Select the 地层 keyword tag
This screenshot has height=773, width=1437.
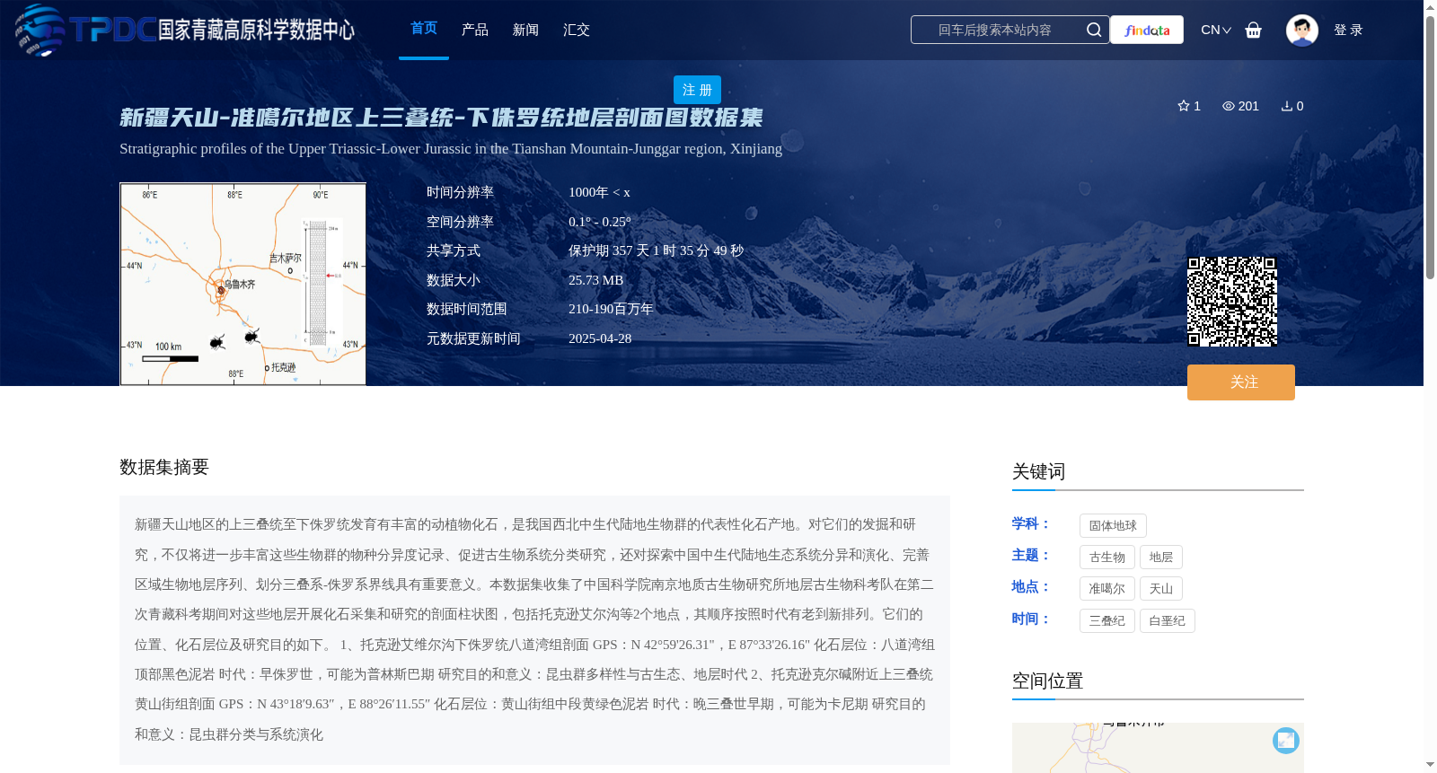pyautogui.click(x=1161, y=557)
